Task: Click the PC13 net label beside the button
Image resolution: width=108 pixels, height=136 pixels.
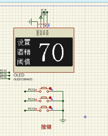Action: [x=31, y=90]
